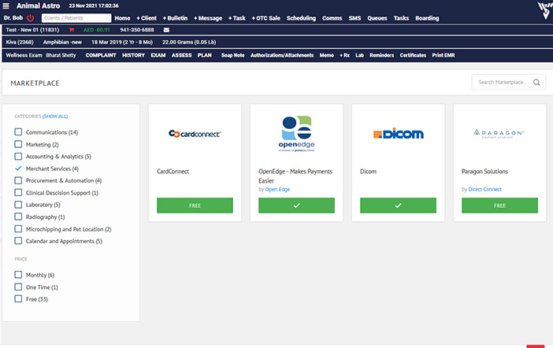The height and width of the screenshot is (348, 553).
Task: Click the red shopping cart icon
Action: coord(72,30)
